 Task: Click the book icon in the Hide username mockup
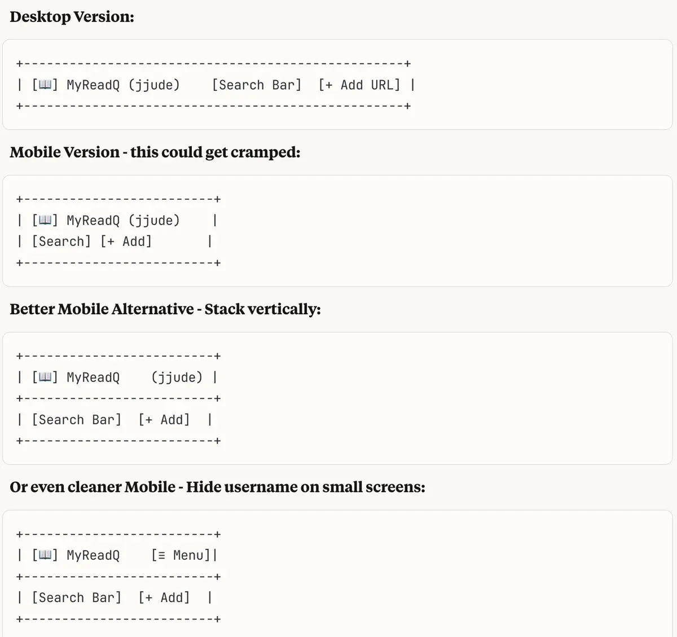(45, 555)
